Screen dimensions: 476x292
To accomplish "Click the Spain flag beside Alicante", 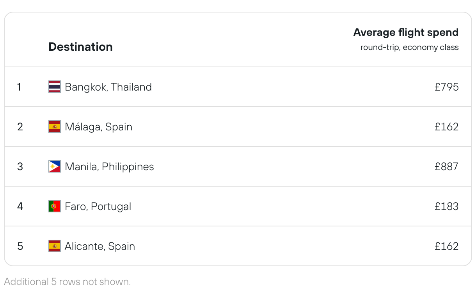I will click(x=55, y=246).
